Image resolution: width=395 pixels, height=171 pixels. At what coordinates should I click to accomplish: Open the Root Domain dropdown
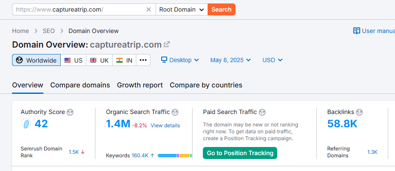pos(182,9)
